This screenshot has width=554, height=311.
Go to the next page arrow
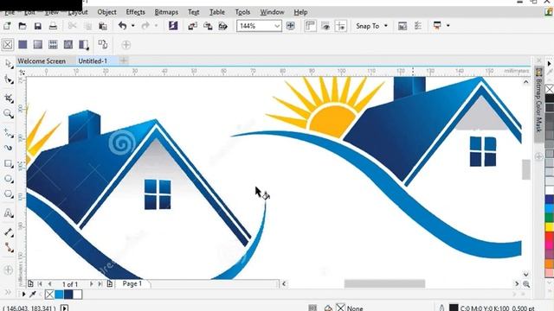(x=92, y=283)
